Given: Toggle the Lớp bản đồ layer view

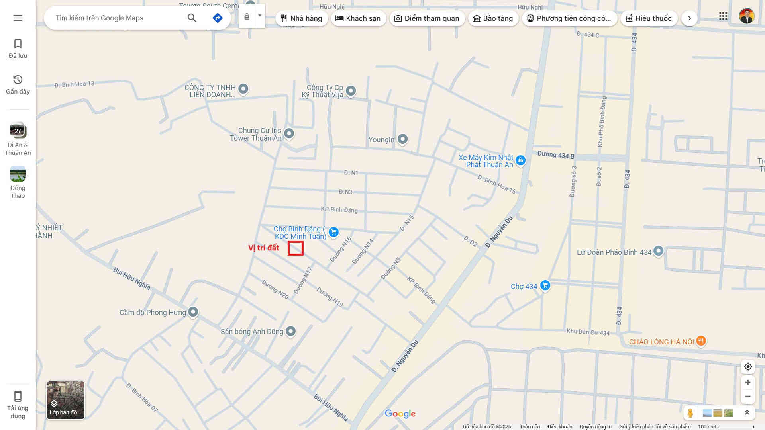Looking at the screenshot, I should (x=65, y=400).
